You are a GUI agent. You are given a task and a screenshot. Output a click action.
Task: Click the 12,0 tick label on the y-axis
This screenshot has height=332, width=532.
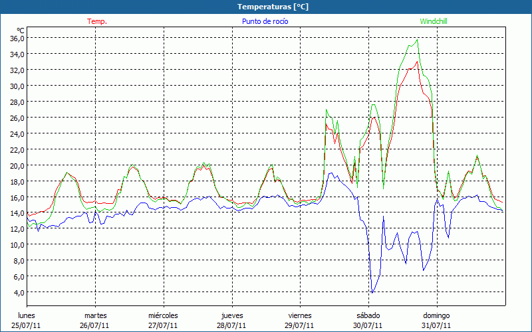coord(17,229)
